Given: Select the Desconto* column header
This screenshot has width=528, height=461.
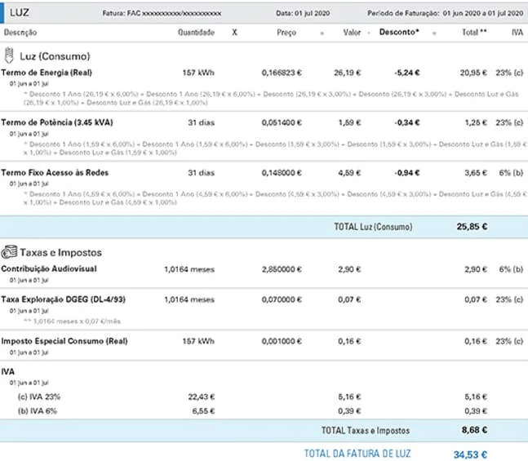Looking at the screenshot, I should (399, 32).
